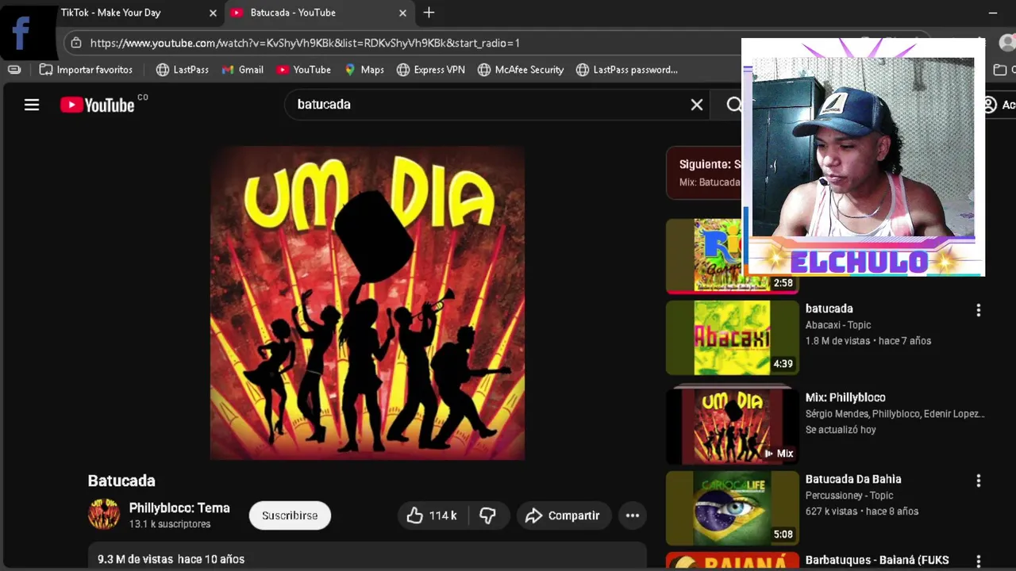The height and width of the screenshot is (571, 1016).
Task: Select the Batucada - YouTube tab
Action: (x=317, y=13)
